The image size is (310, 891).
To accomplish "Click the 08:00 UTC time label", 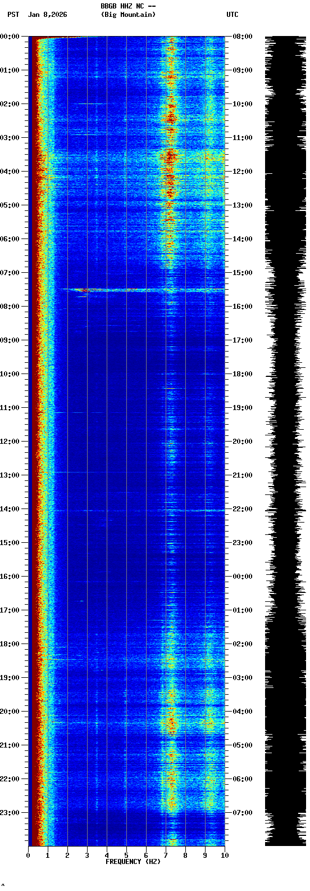I will (243, 37).
